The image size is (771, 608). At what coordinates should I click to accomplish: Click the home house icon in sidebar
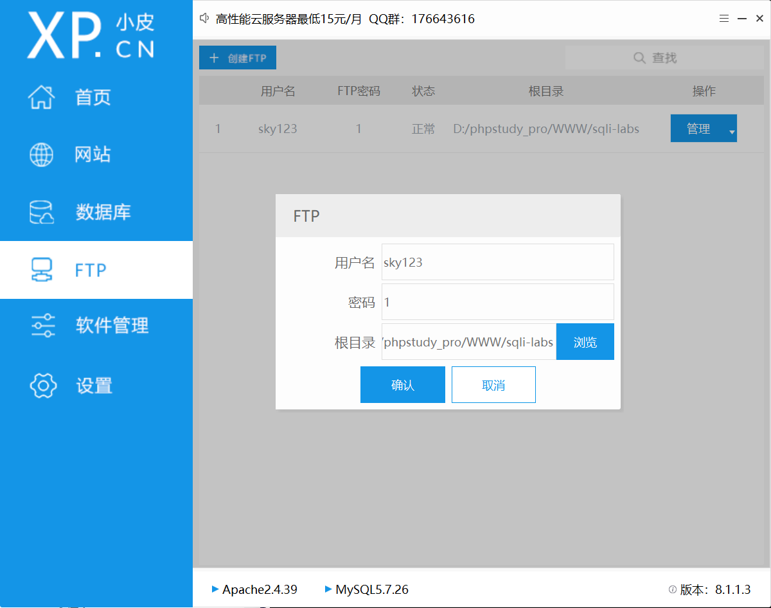point(42,97)
